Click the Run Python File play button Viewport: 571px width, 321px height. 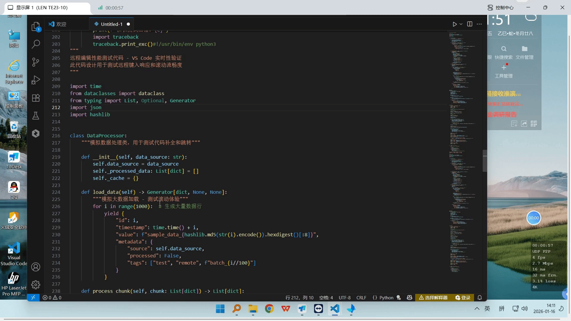[454, 24]
